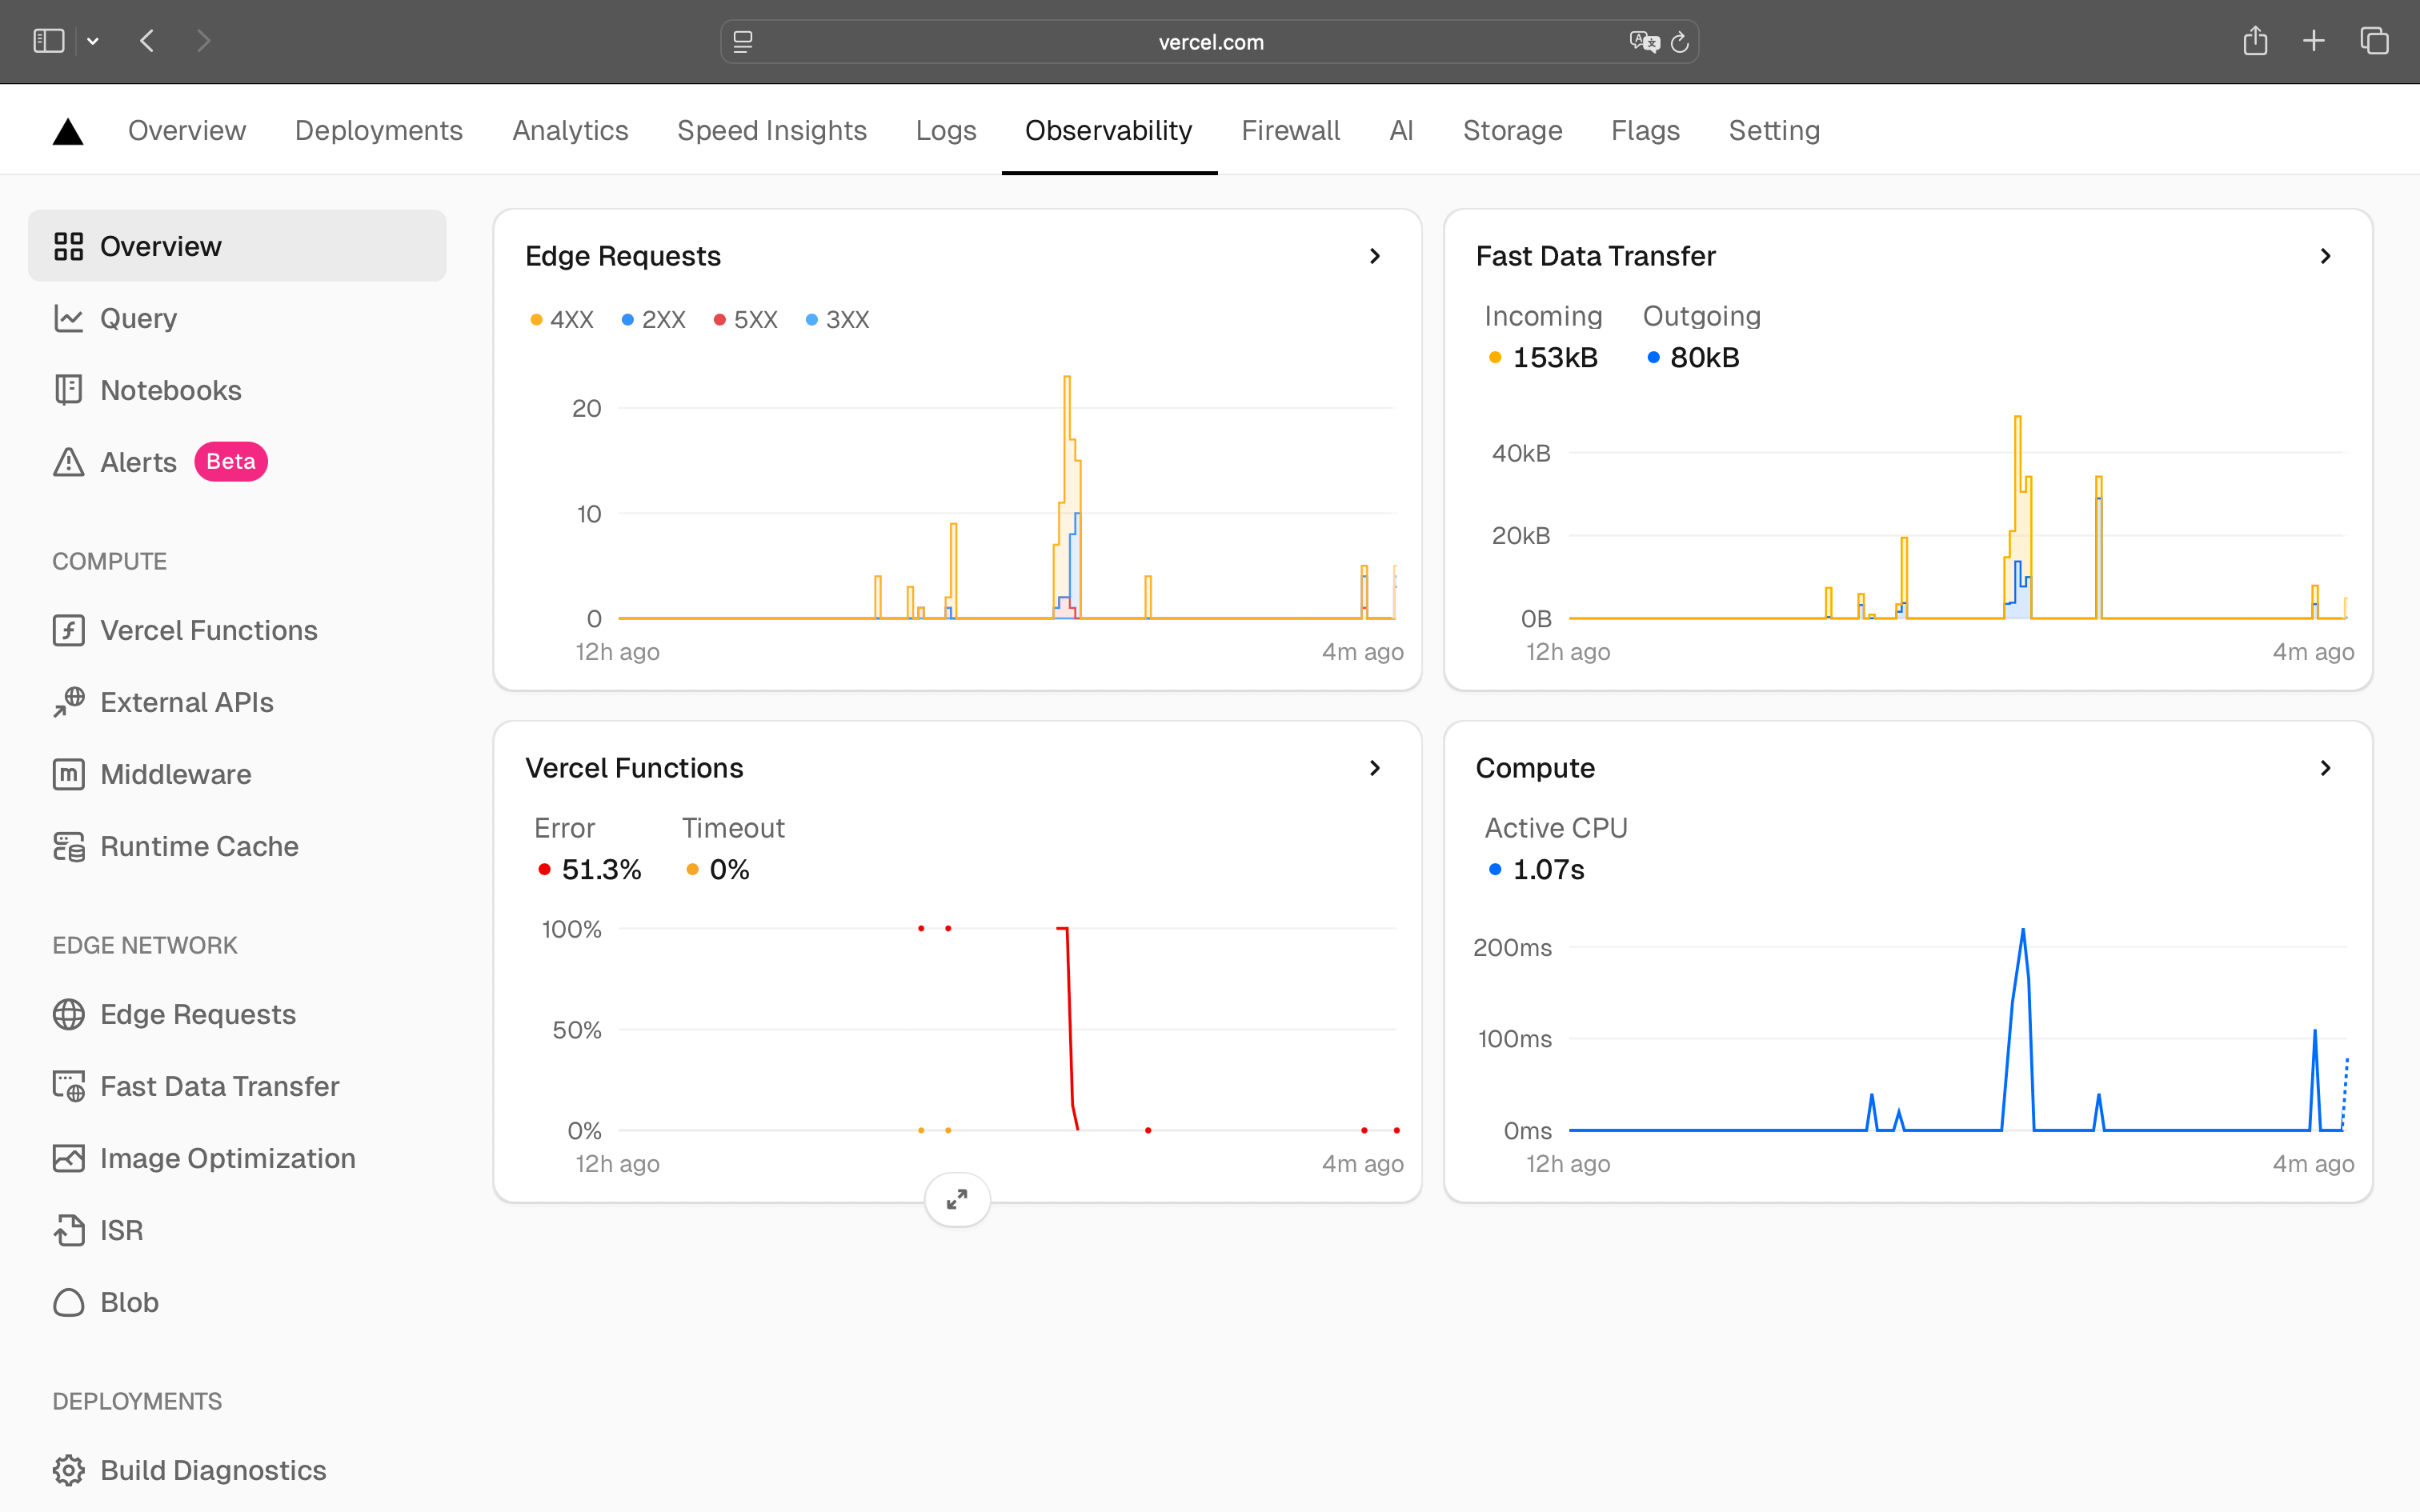
Task: Open the Analytics tab
Action: 570,130
